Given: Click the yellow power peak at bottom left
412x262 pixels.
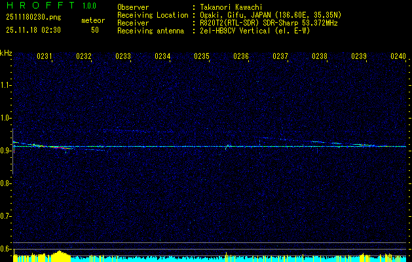Looking at the screenshot, I should click(x=60, y=256).
